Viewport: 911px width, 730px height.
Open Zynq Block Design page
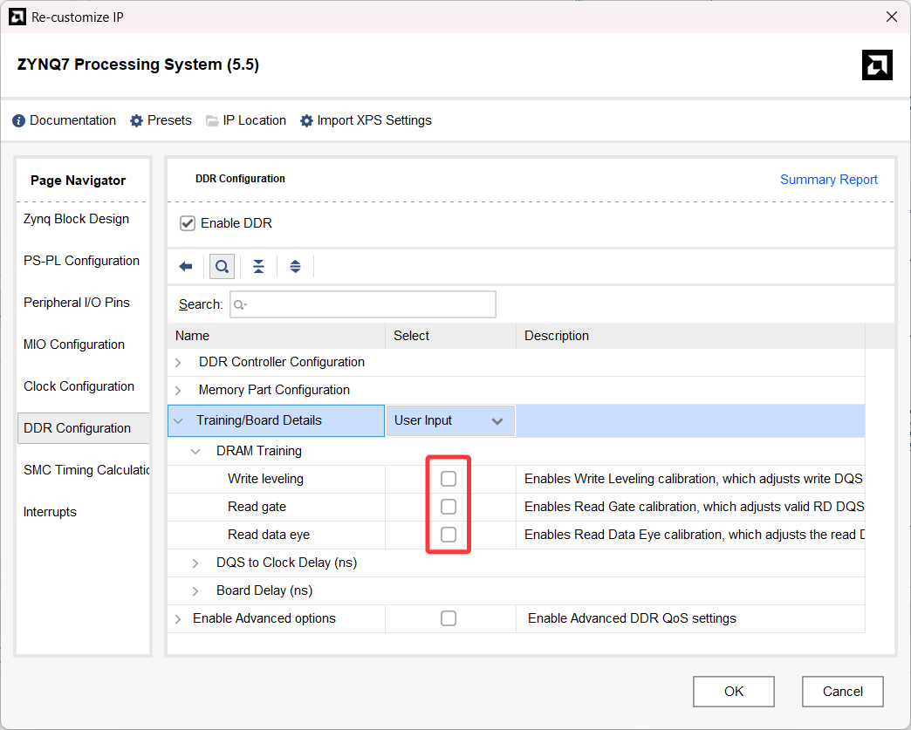coord(76,219)
